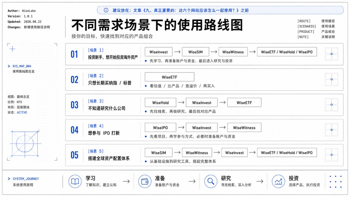Click the [ROUTE] legend entry
The height and width of the screenshot is (197, 350).
coord(316,21)
